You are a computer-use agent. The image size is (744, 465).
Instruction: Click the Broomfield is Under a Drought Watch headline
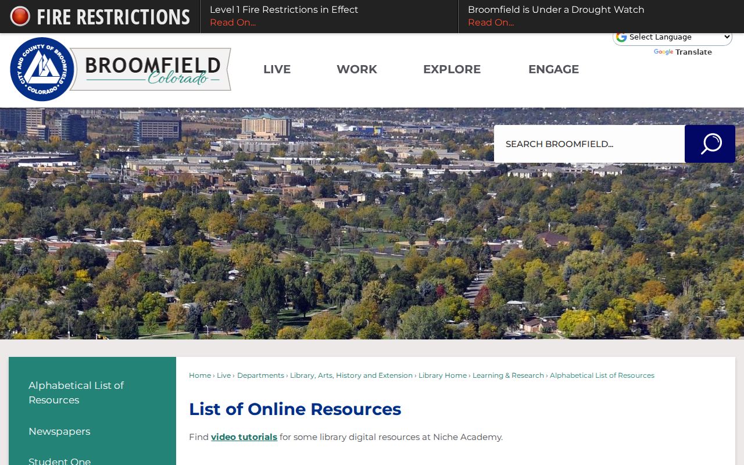pyautogui.click(x=556, y=10)
